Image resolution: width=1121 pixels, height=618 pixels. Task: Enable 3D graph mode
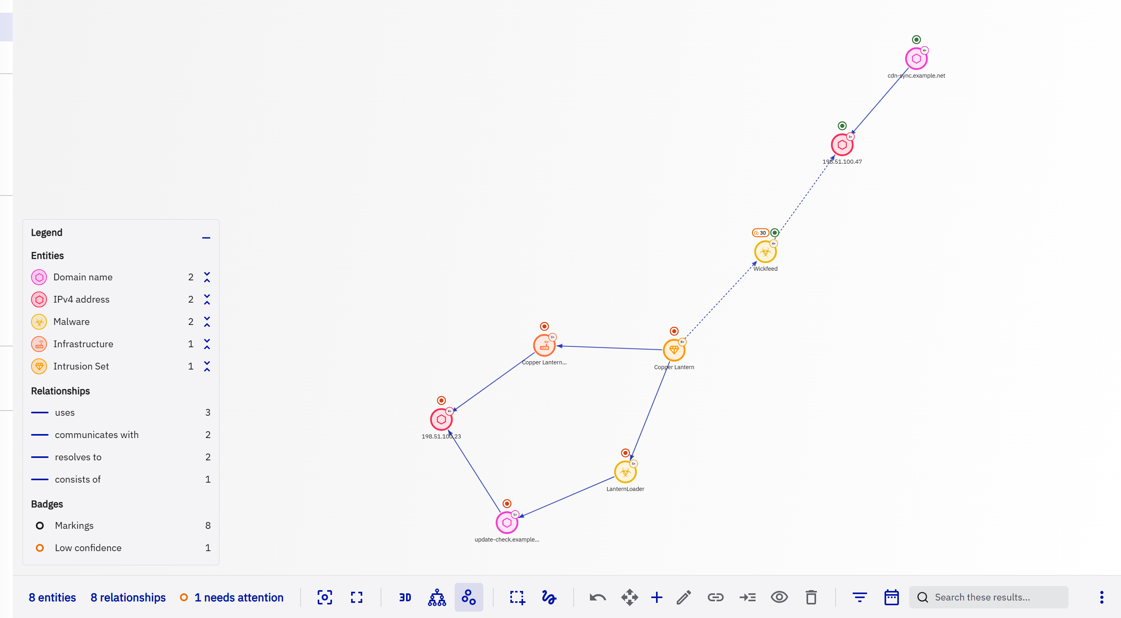[405, 597]
